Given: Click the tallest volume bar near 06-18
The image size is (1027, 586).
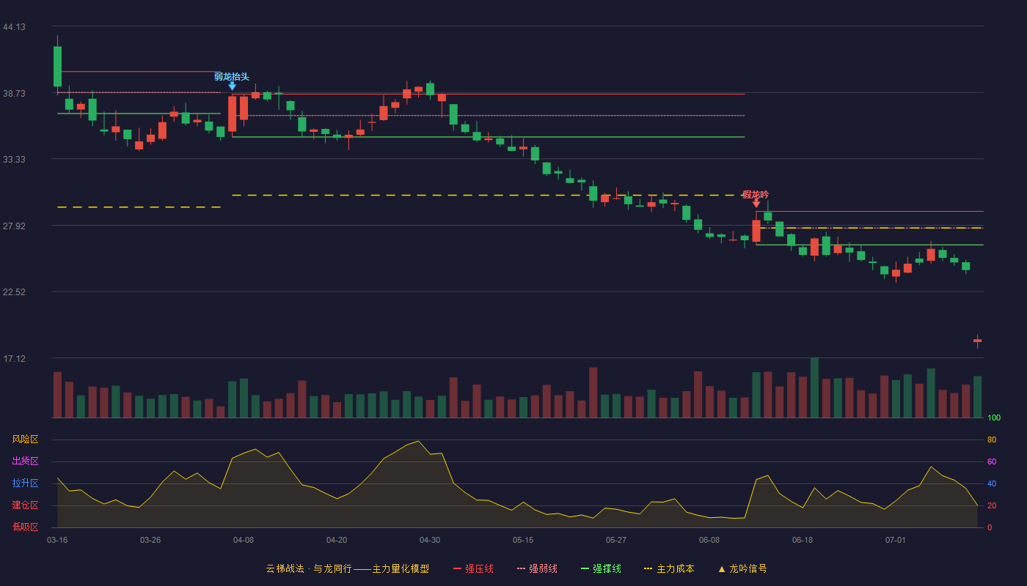Looking at the screenshot, I should 814,387.
